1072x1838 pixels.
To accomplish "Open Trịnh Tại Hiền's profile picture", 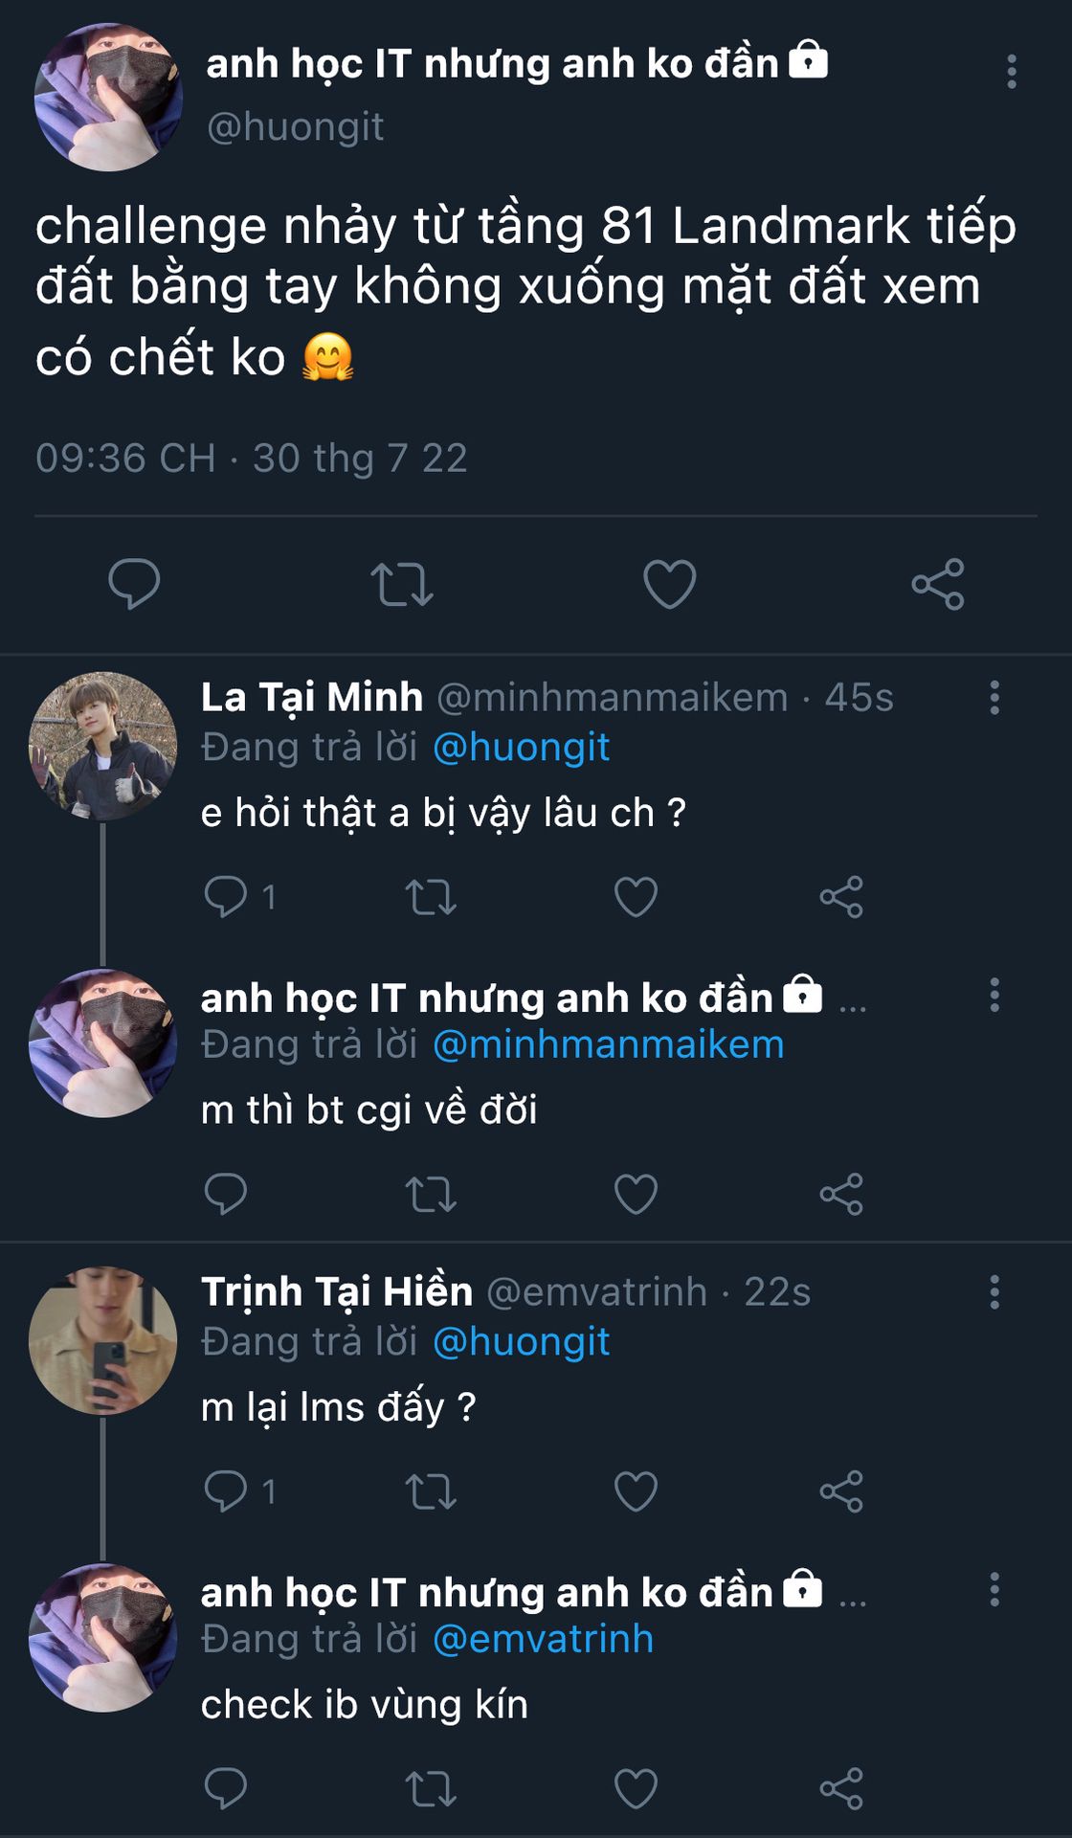I will 103,1341.
